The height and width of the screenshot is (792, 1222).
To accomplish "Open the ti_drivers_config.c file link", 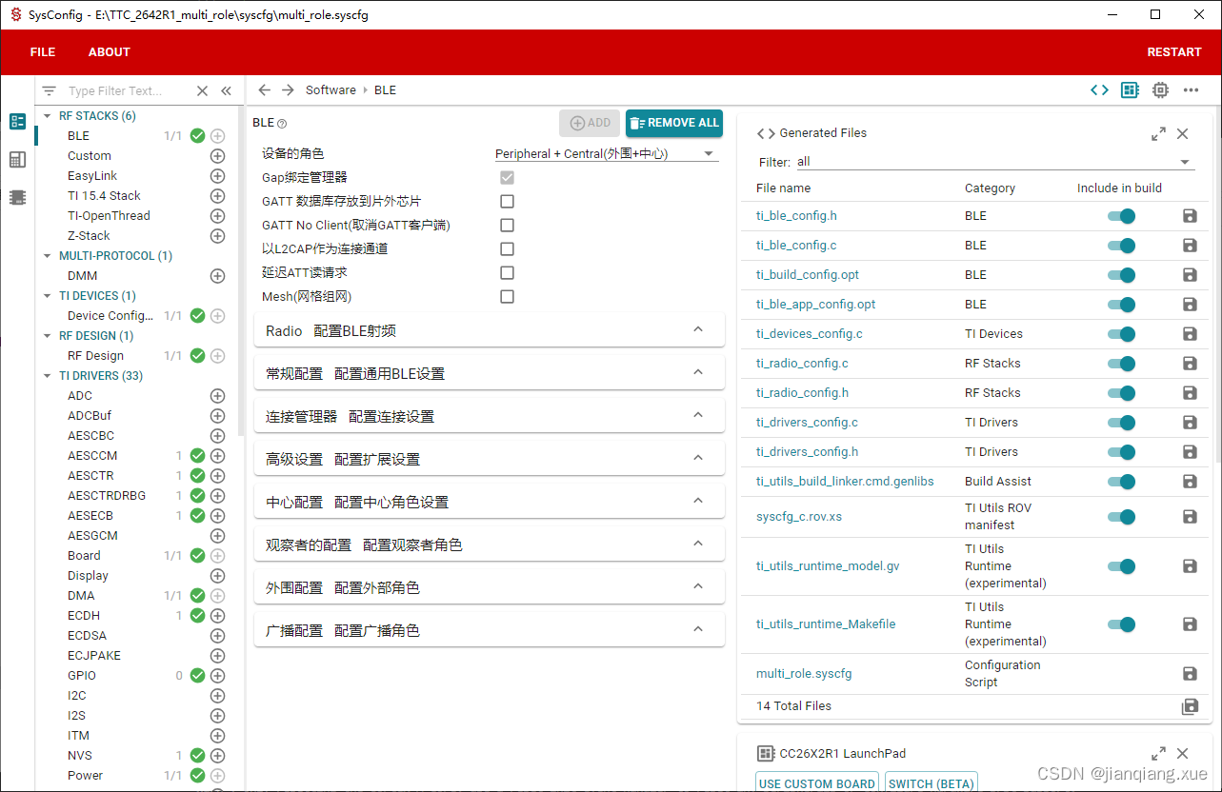I will point(807,423).
